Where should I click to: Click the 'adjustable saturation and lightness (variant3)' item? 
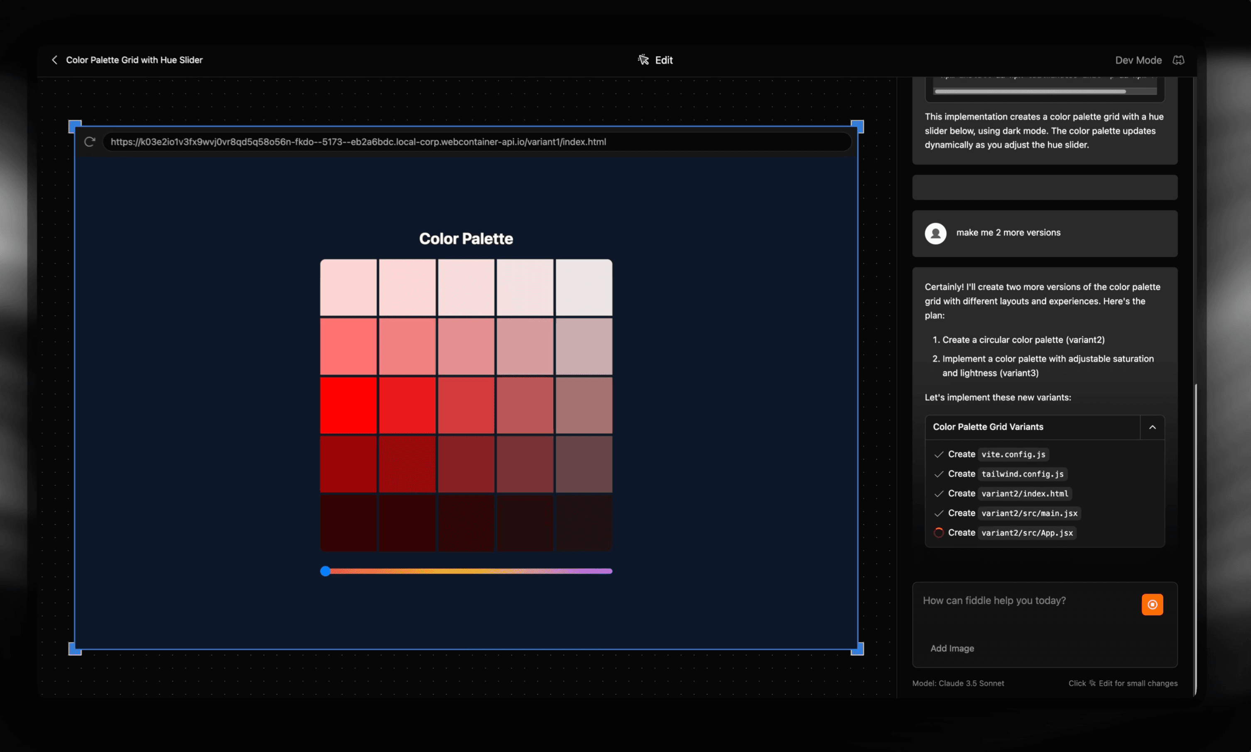click(x=1047, y=366)
